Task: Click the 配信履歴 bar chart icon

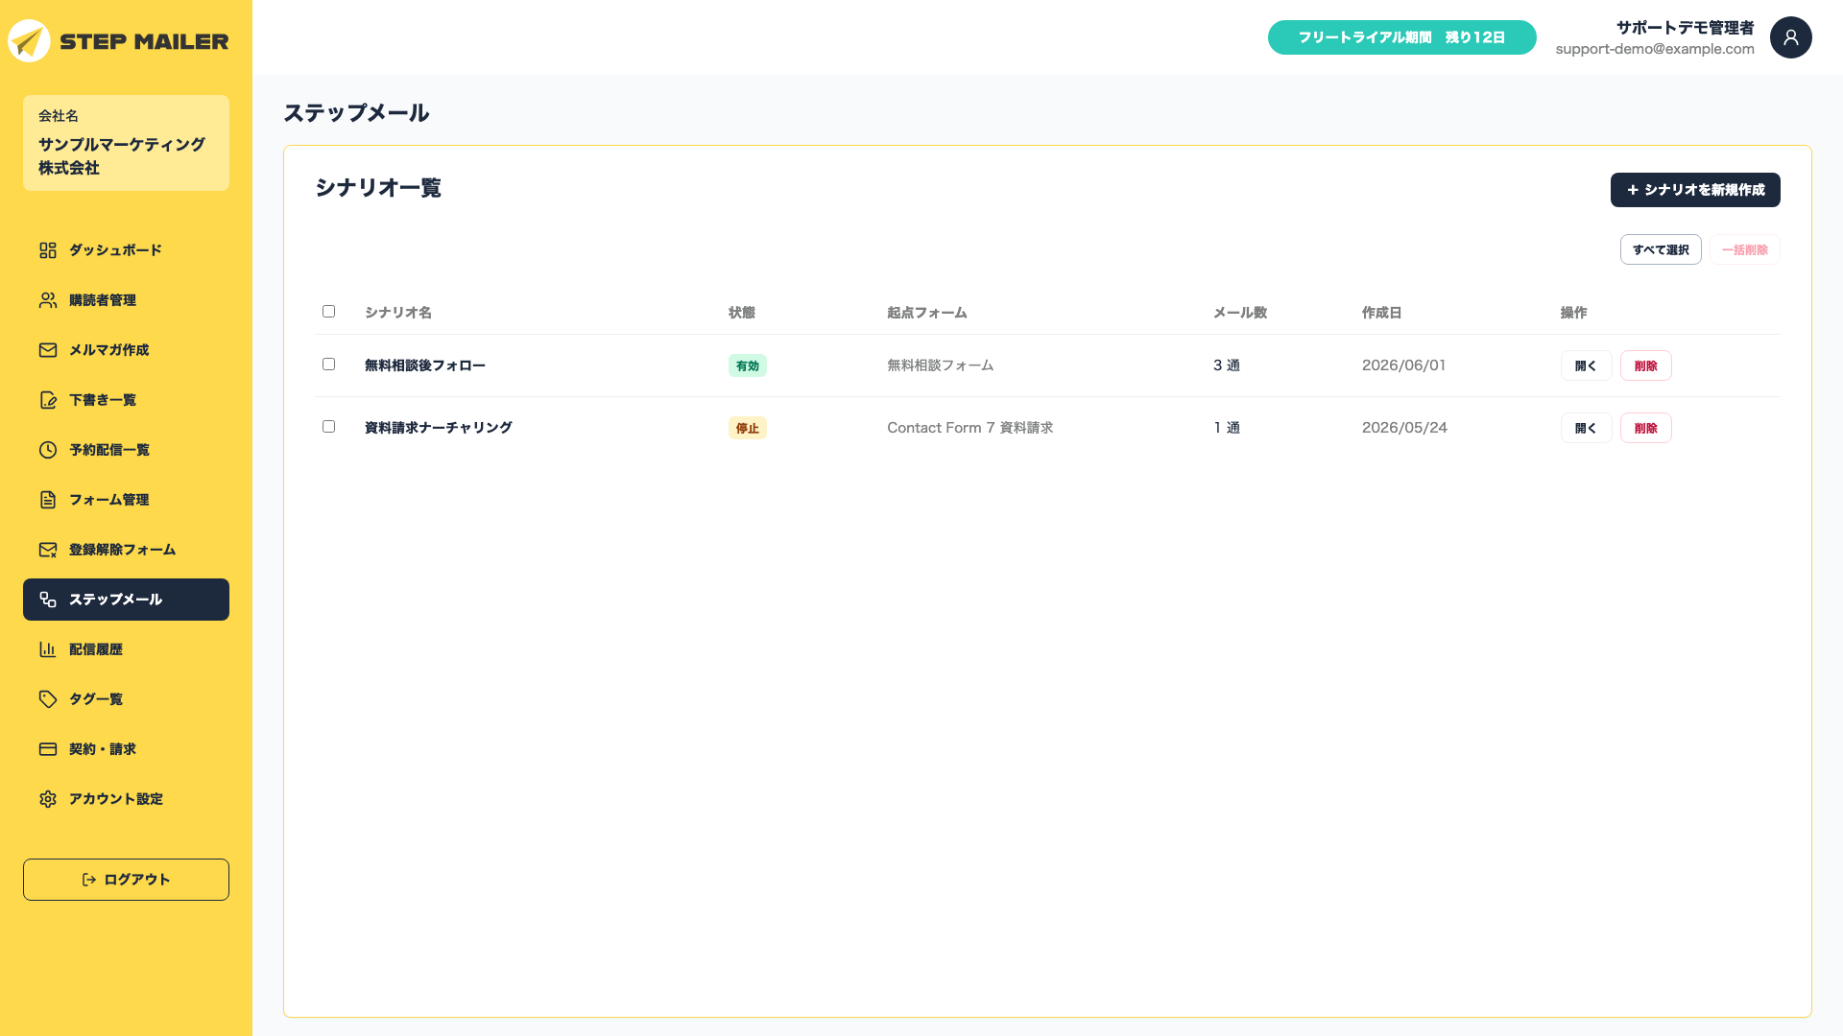Action: point(48,649)
